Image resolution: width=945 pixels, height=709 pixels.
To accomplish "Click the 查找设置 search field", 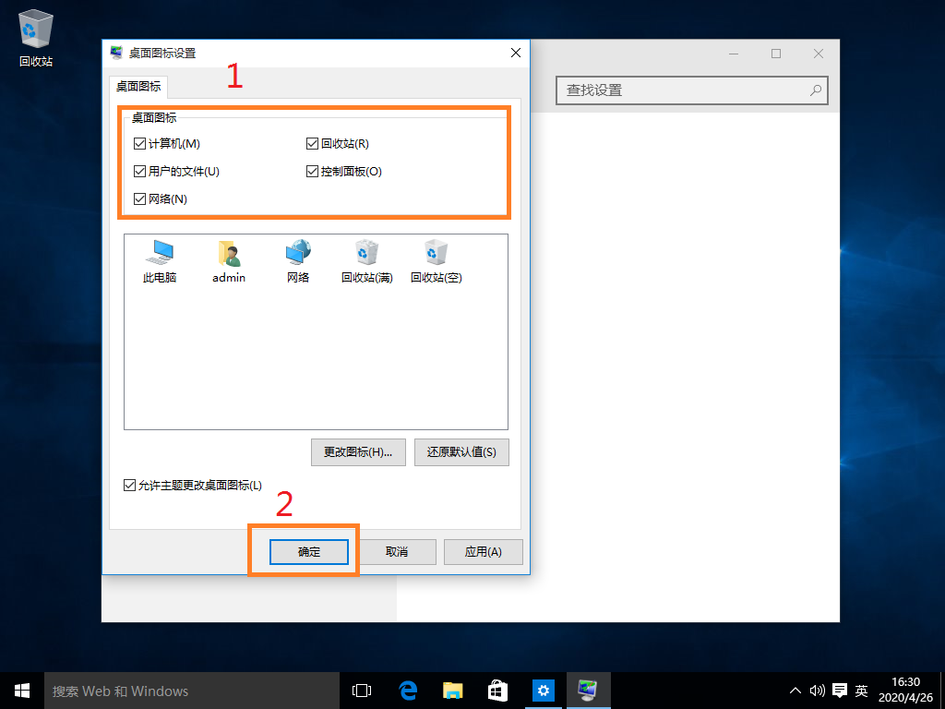I will [x=692, y=90].
